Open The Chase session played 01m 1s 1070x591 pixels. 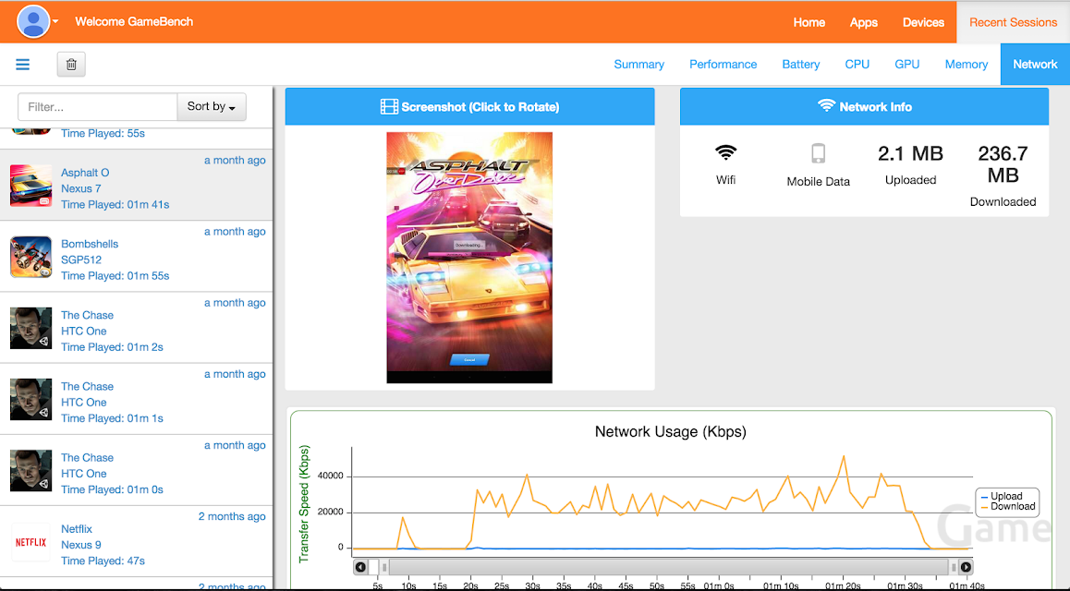137,399
